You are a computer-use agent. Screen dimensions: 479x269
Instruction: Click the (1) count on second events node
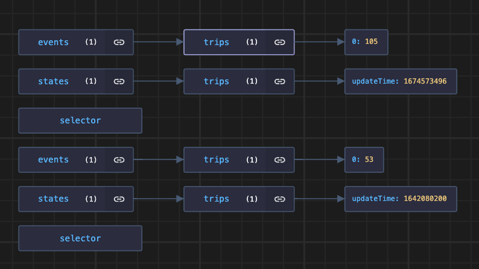coord(90,159)
